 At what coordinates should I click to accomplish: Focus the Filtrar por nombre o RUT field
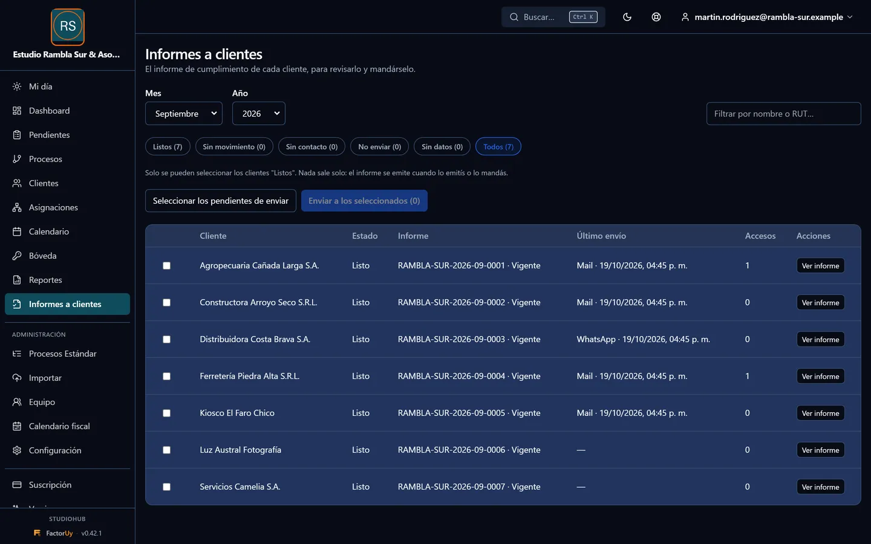(783, 114)
